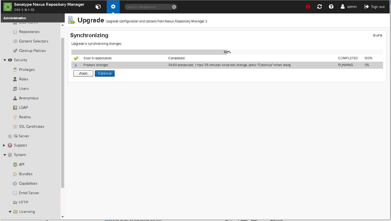Click the IQ Server icon
Image resolution: width=391 pixels, height=221 pixels.
tap(10, 136)
